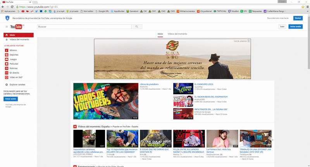The width and height of the screenshot is (310, 167).
Task: Open Google URL bookmark
Action: coord(102,11)
